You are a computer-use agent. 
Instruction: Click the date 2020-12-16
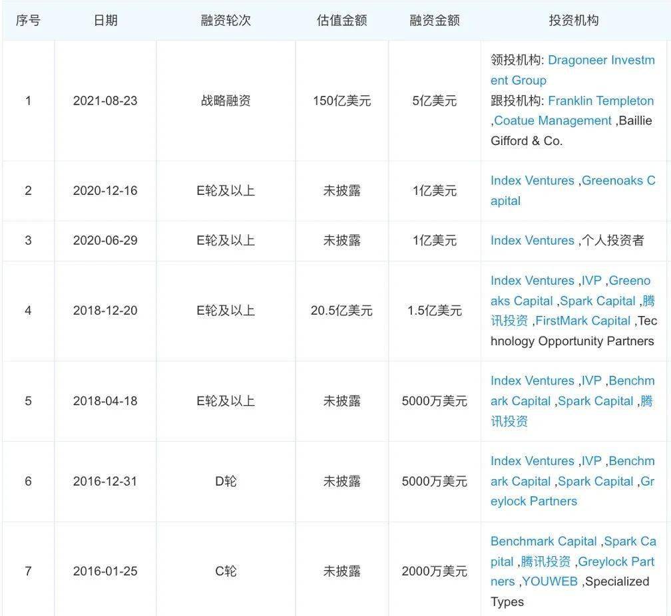tap(105, 190)
